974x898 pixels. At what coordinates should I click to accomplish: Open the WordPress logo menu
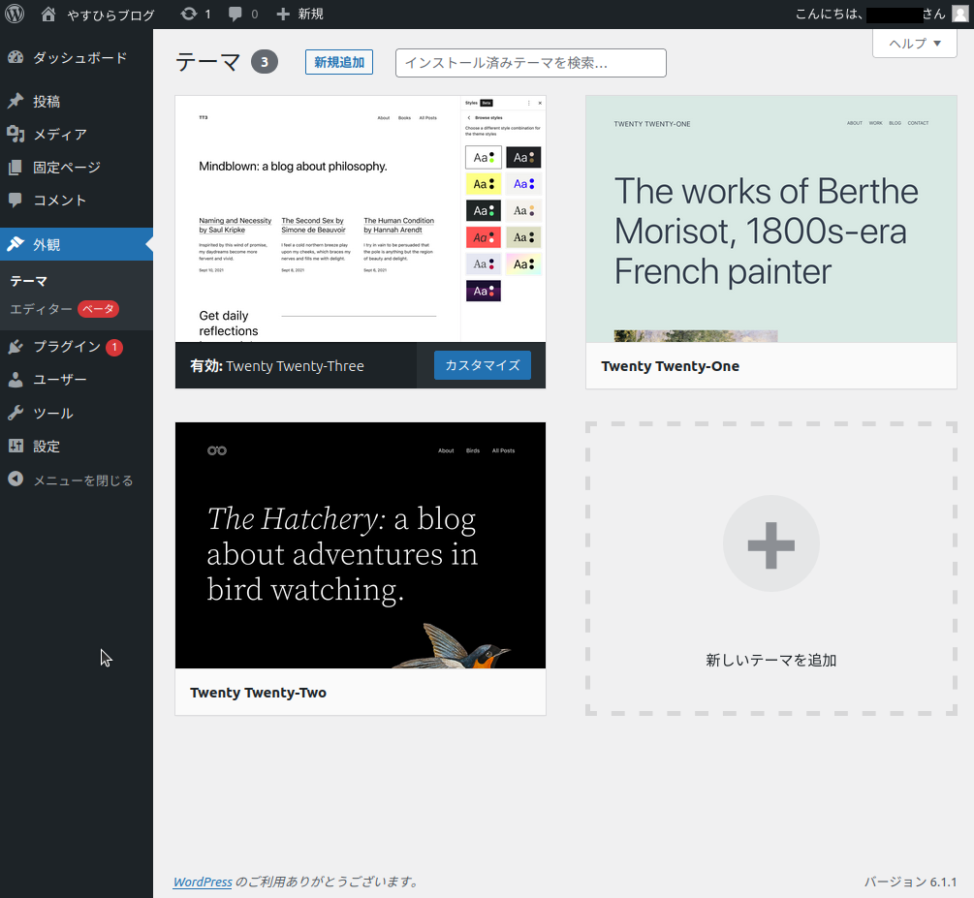click(15, 14)
